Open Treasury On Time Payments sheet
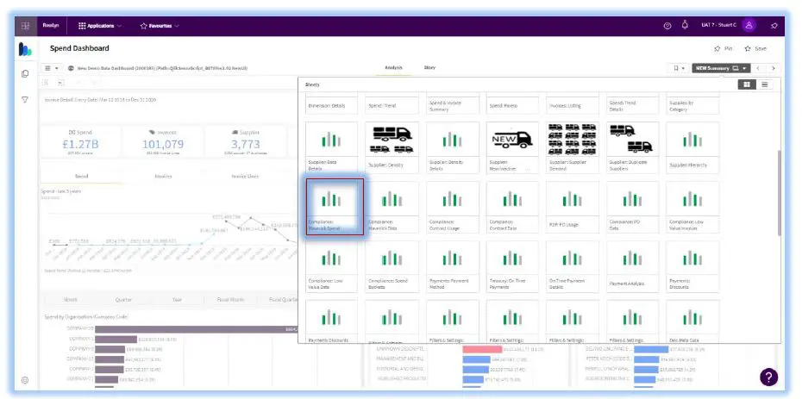 point(512,266)
